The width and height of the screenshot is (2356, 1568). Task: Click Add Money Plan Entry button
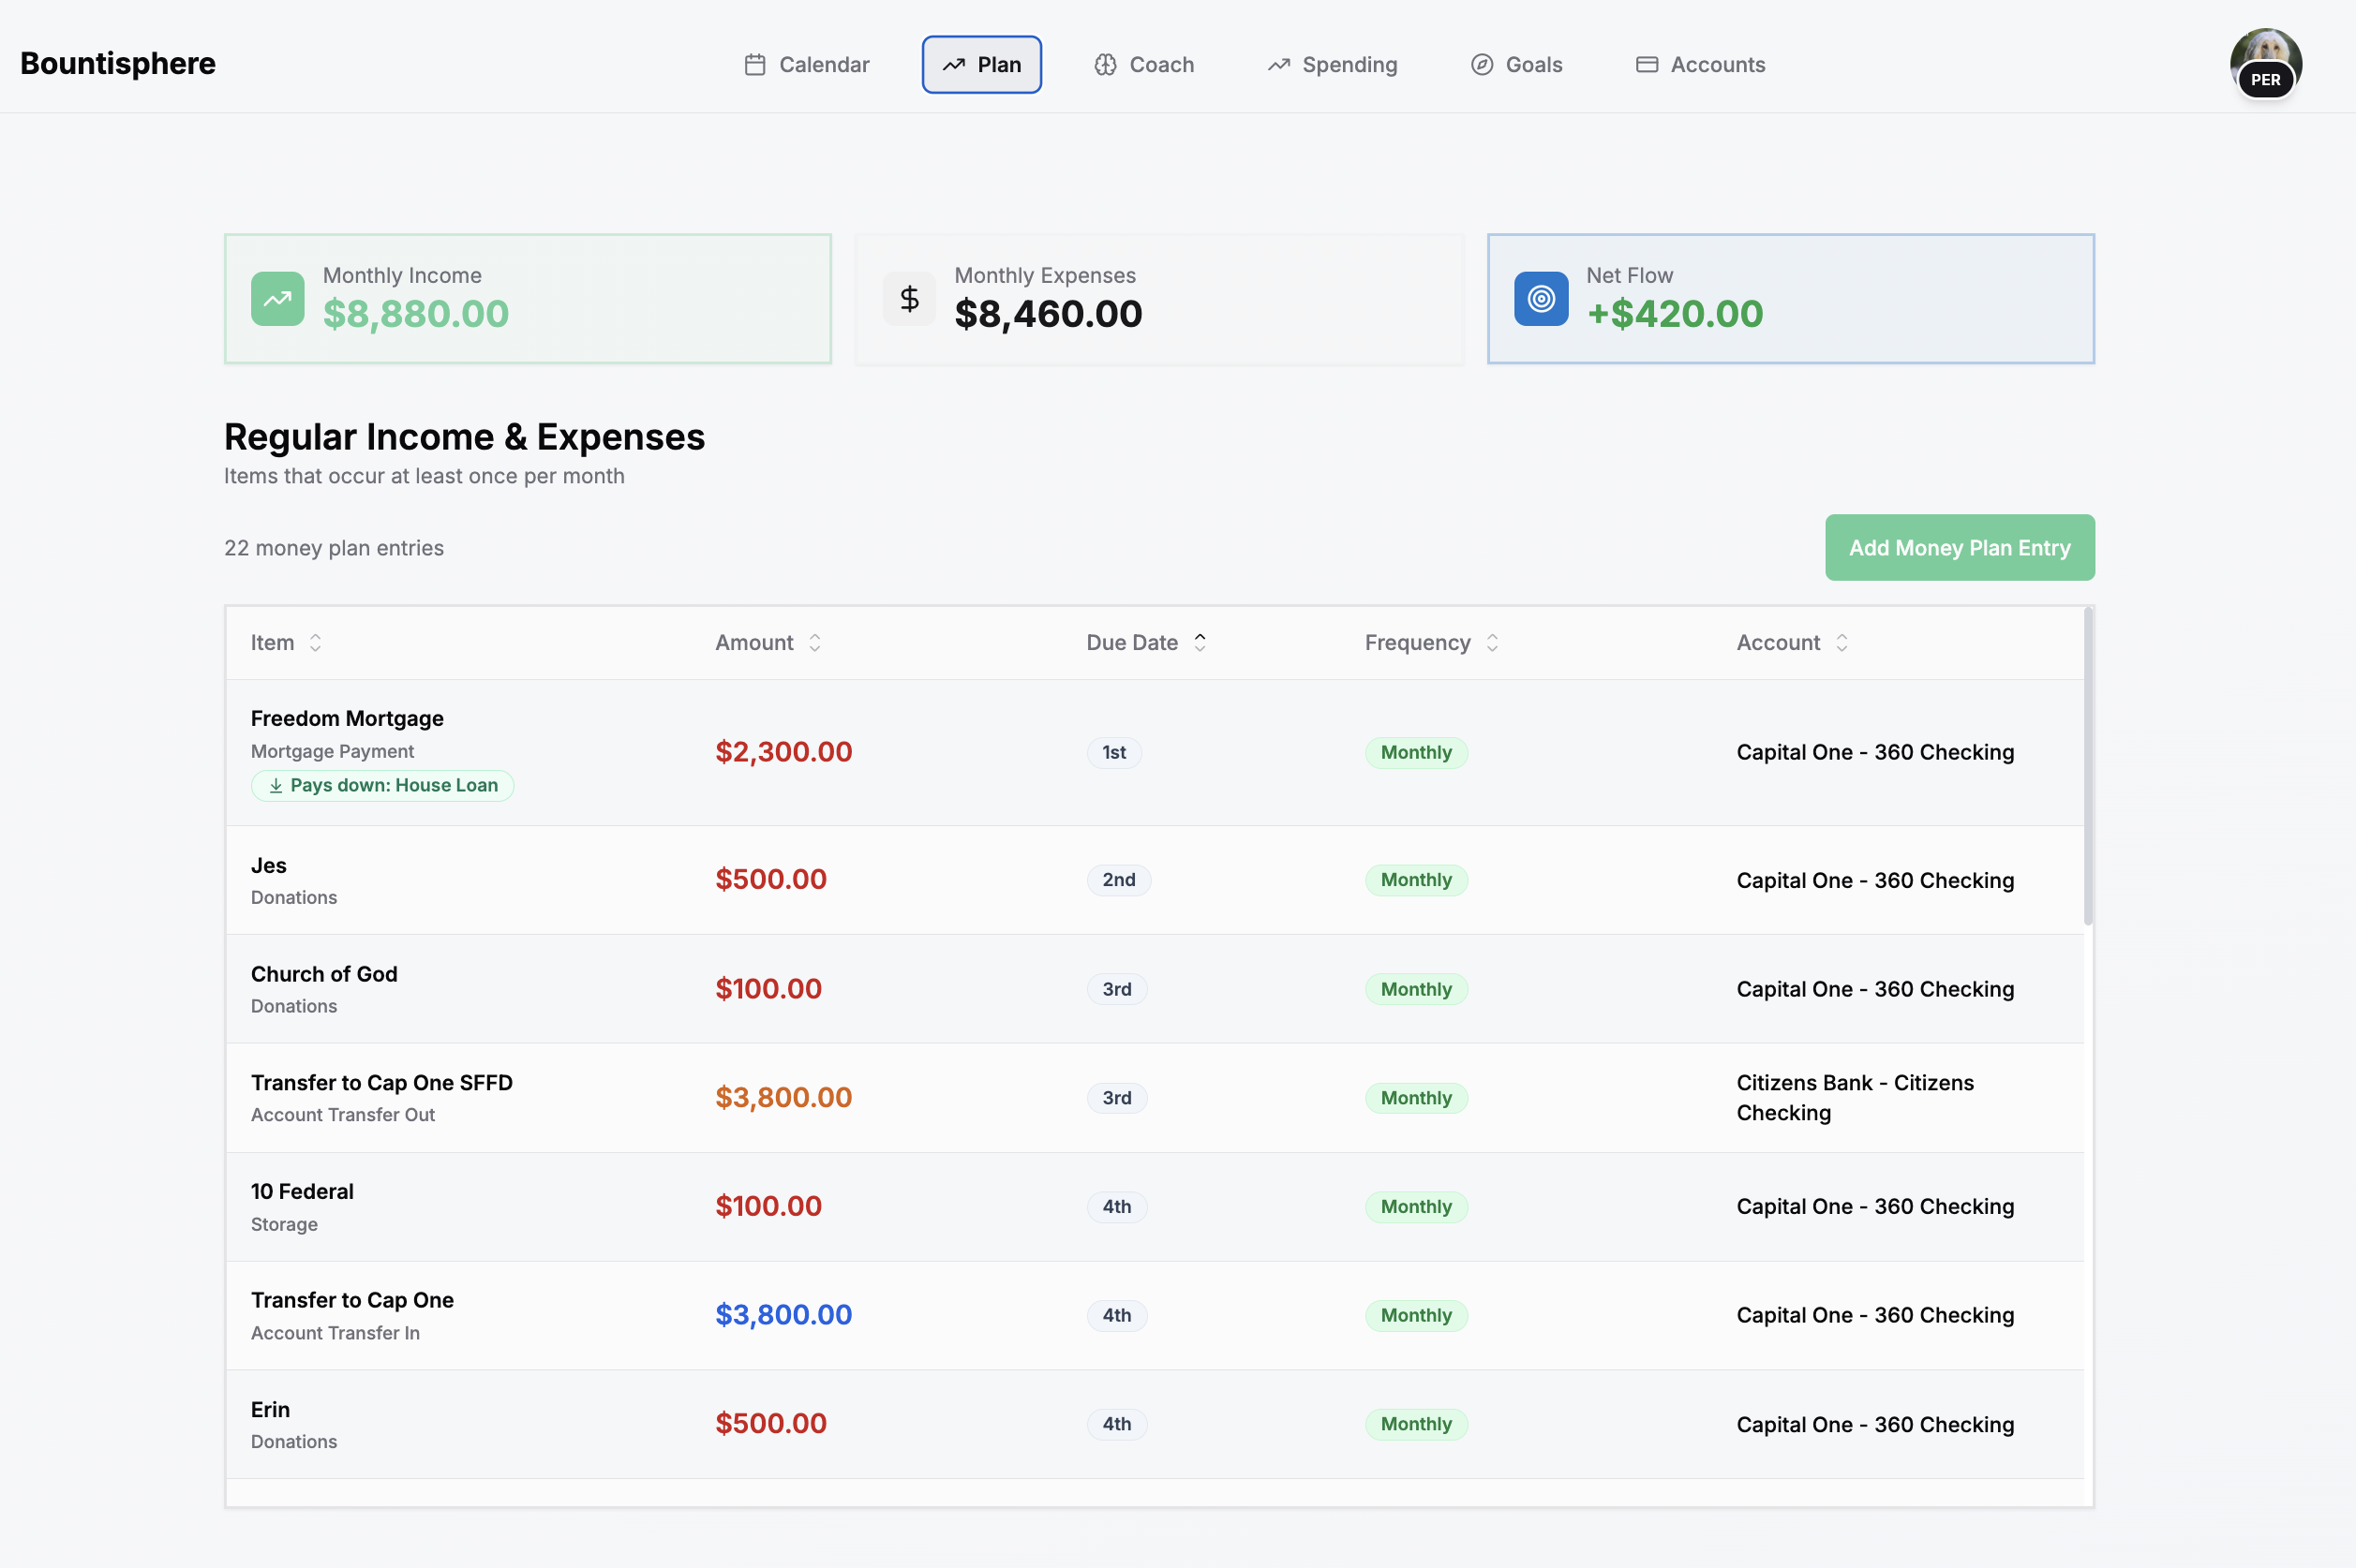[x=1958, y=548]
